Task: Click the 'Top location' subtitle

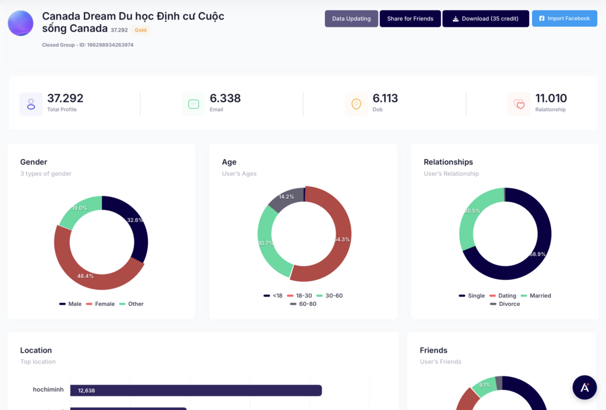Action: (x=38, y=361)
